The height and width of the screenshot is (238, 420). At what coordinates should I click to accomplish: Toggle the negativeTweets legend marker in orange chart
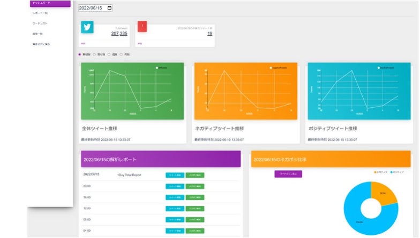(x=271, y=68)
